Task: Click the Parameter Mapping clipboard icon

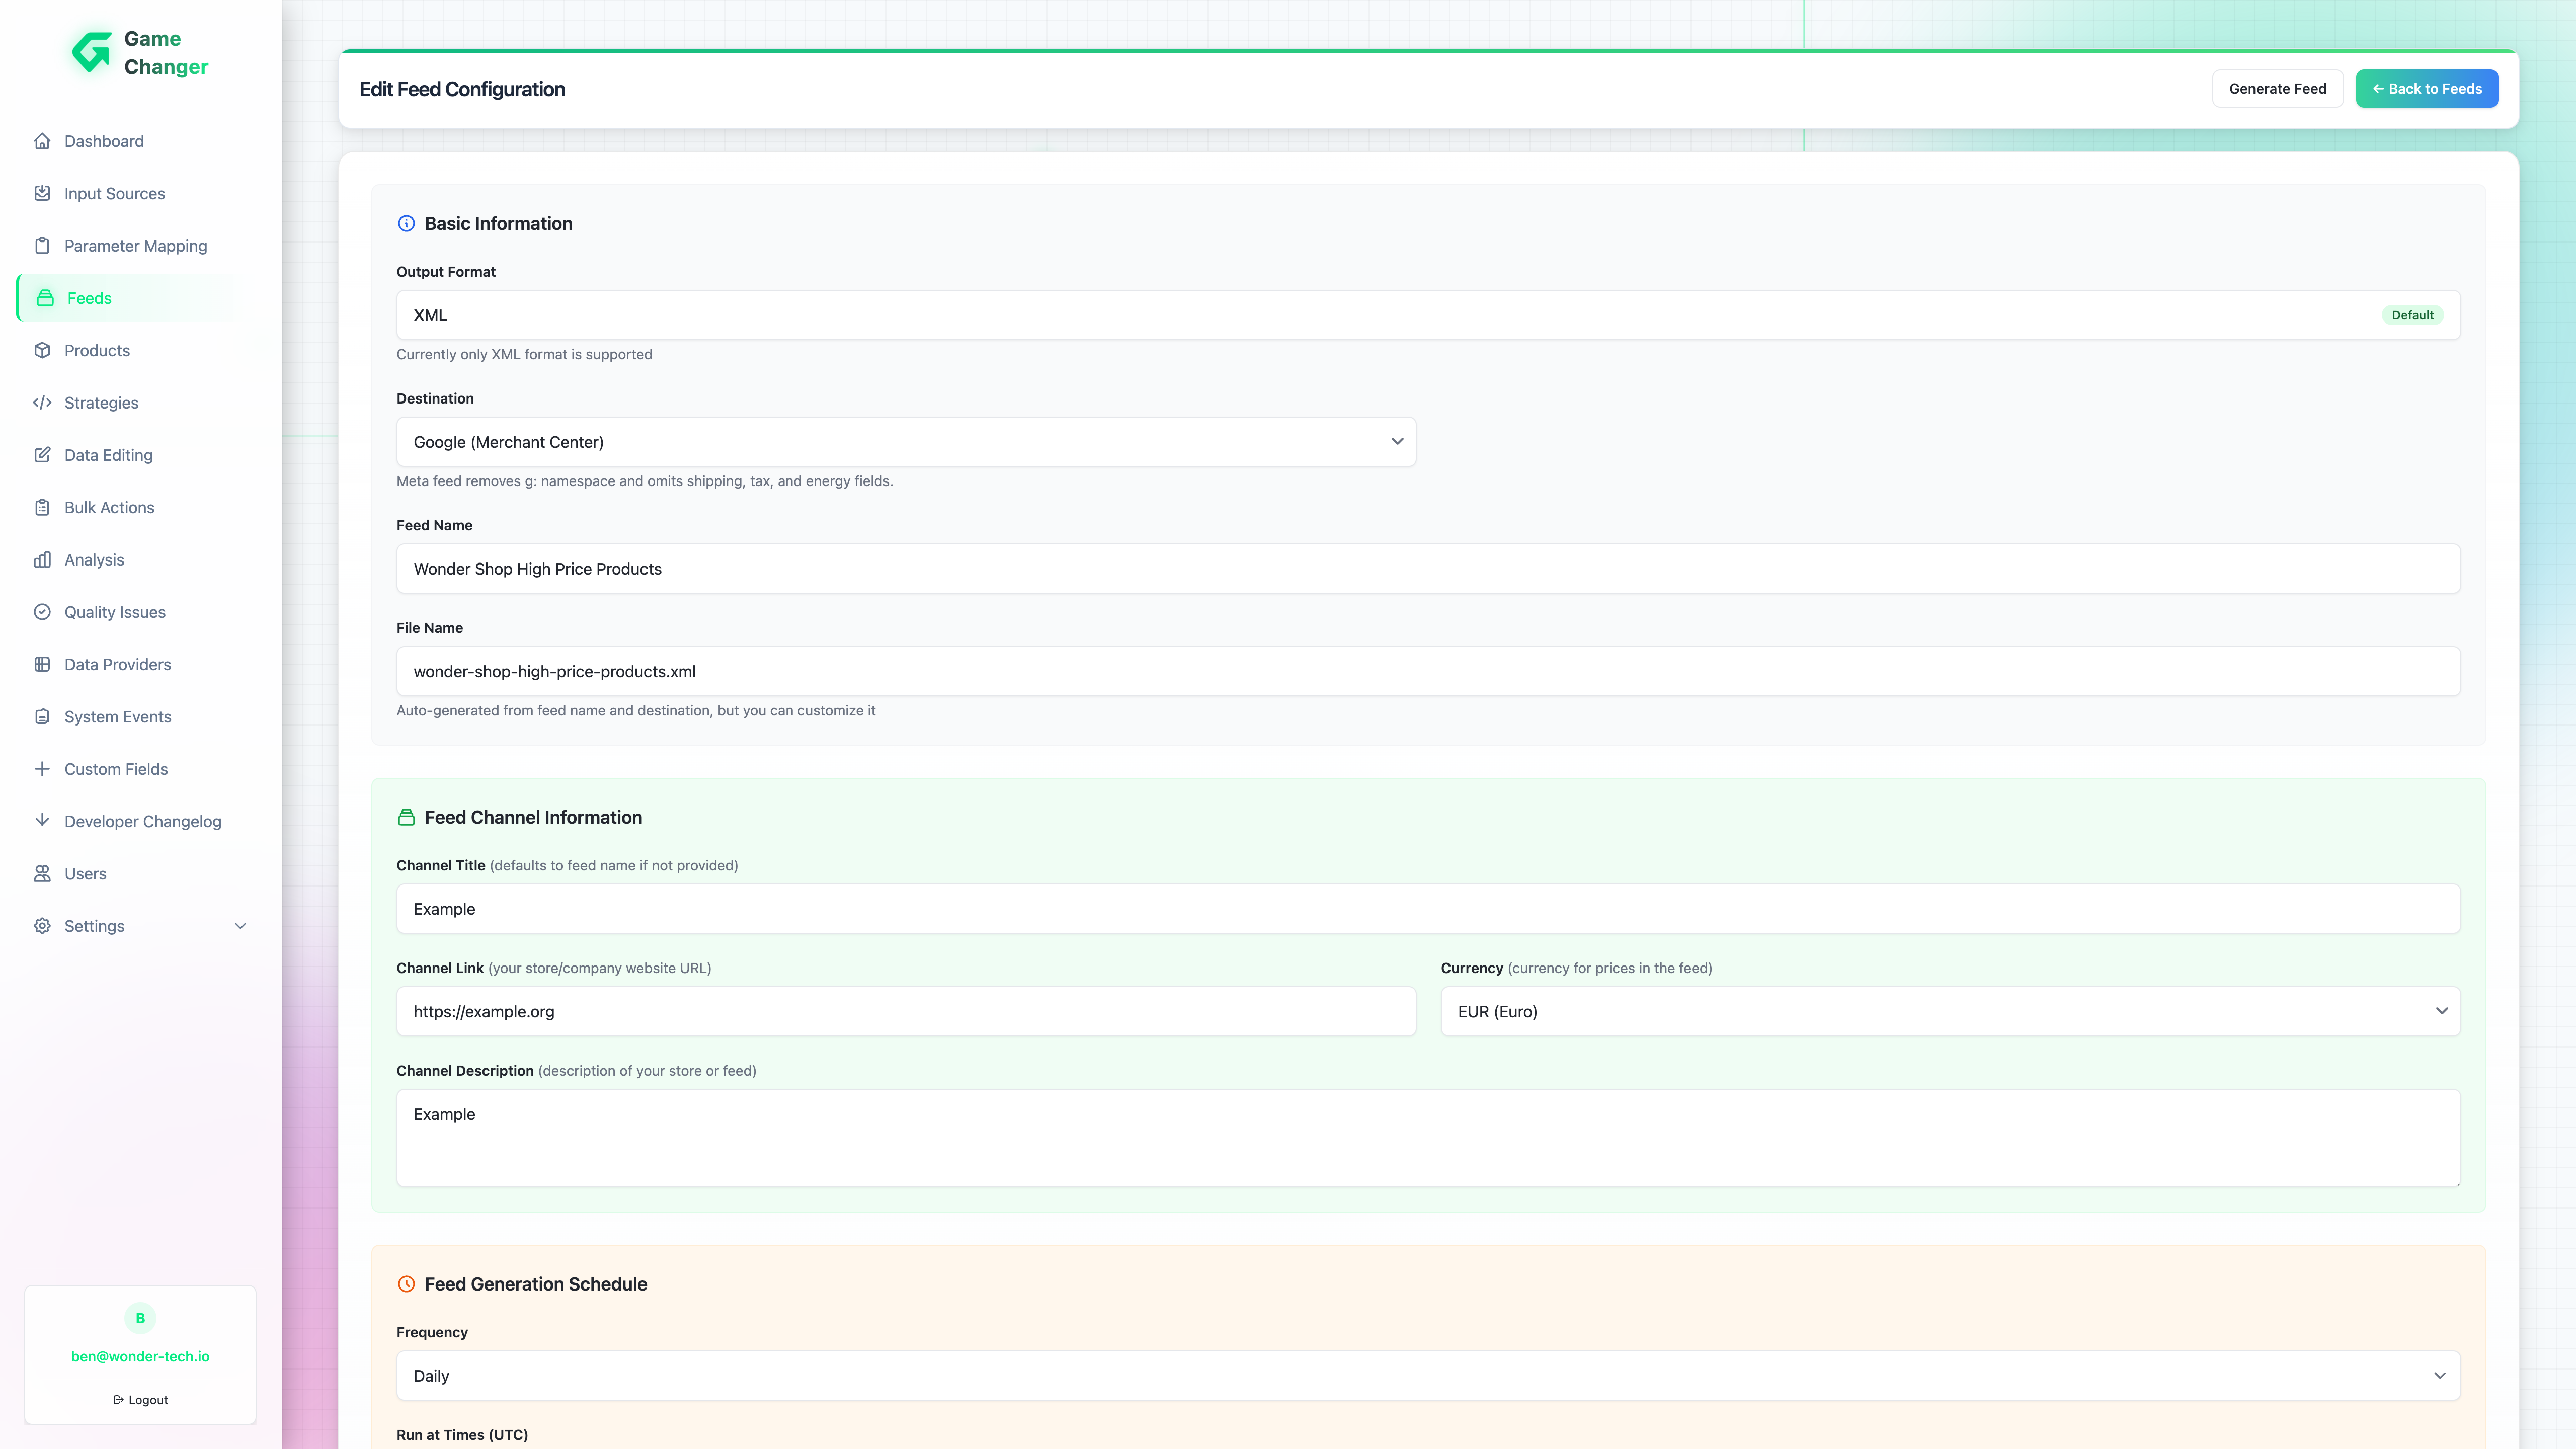Action: pyautogui.click(x=42, y=246)
